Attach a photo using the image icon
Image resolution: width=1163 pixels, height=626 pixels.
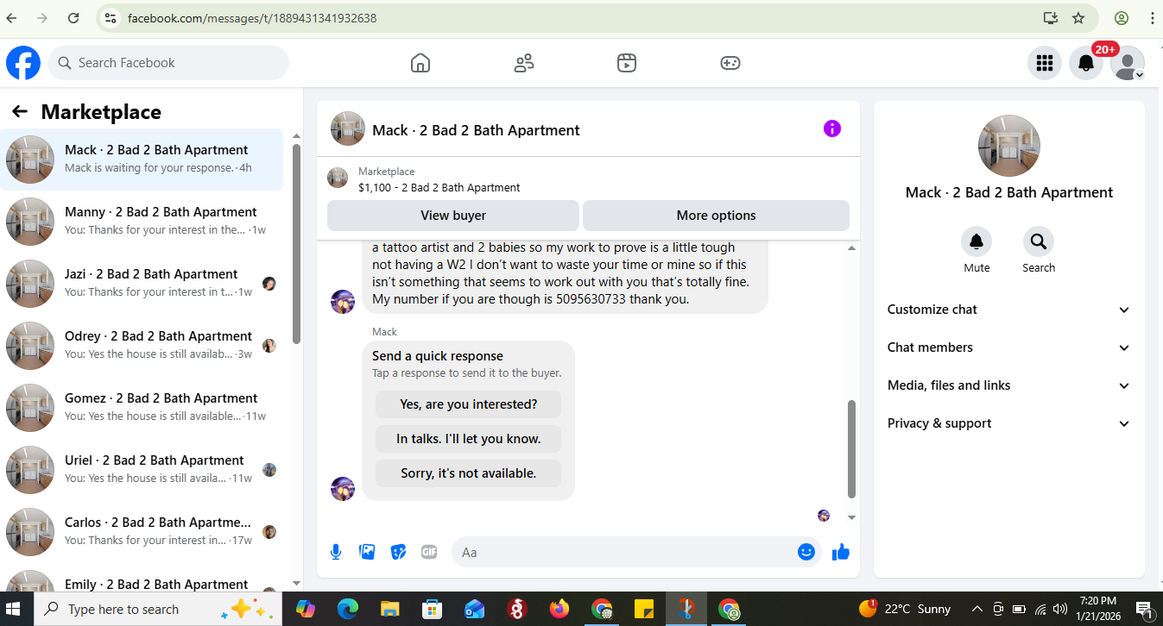(x=367, y=552)
